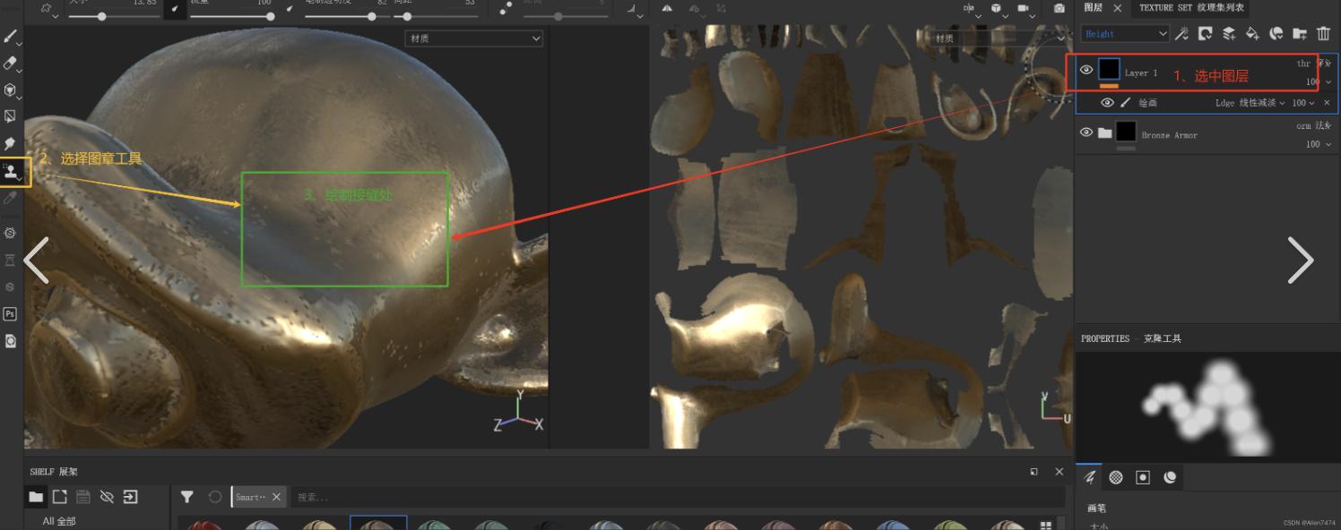Select the Paint brush tool
Screen dimensions: 1341x530
(11, 37)
